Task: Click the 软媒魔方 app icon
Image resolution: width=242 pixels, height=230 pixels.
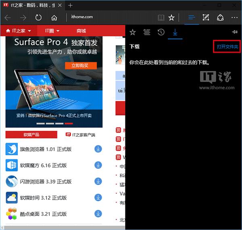Action: click(x=12, y=165)
